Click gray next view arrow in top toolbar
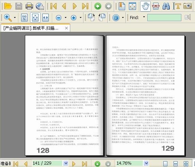The height and width of the screenshot is (167, 195). click(108, 6)
